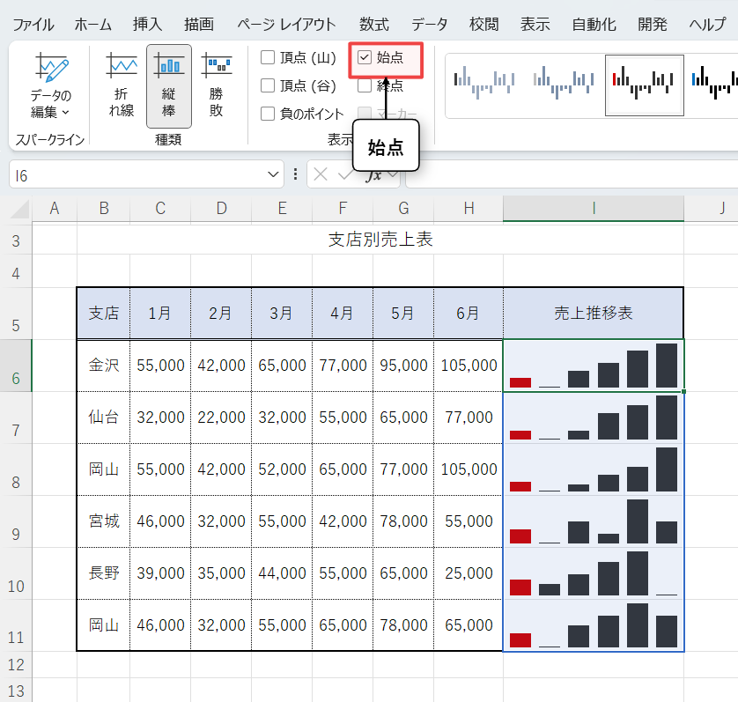Image resolution: width=738 pixels, height=702 pixels.
Task: Click the cancel X icon in formula bar
Action: click(321, 174)
